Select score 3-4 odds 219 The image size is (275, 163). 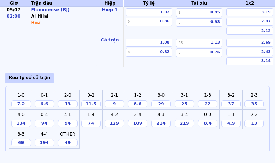pos(185,123)
